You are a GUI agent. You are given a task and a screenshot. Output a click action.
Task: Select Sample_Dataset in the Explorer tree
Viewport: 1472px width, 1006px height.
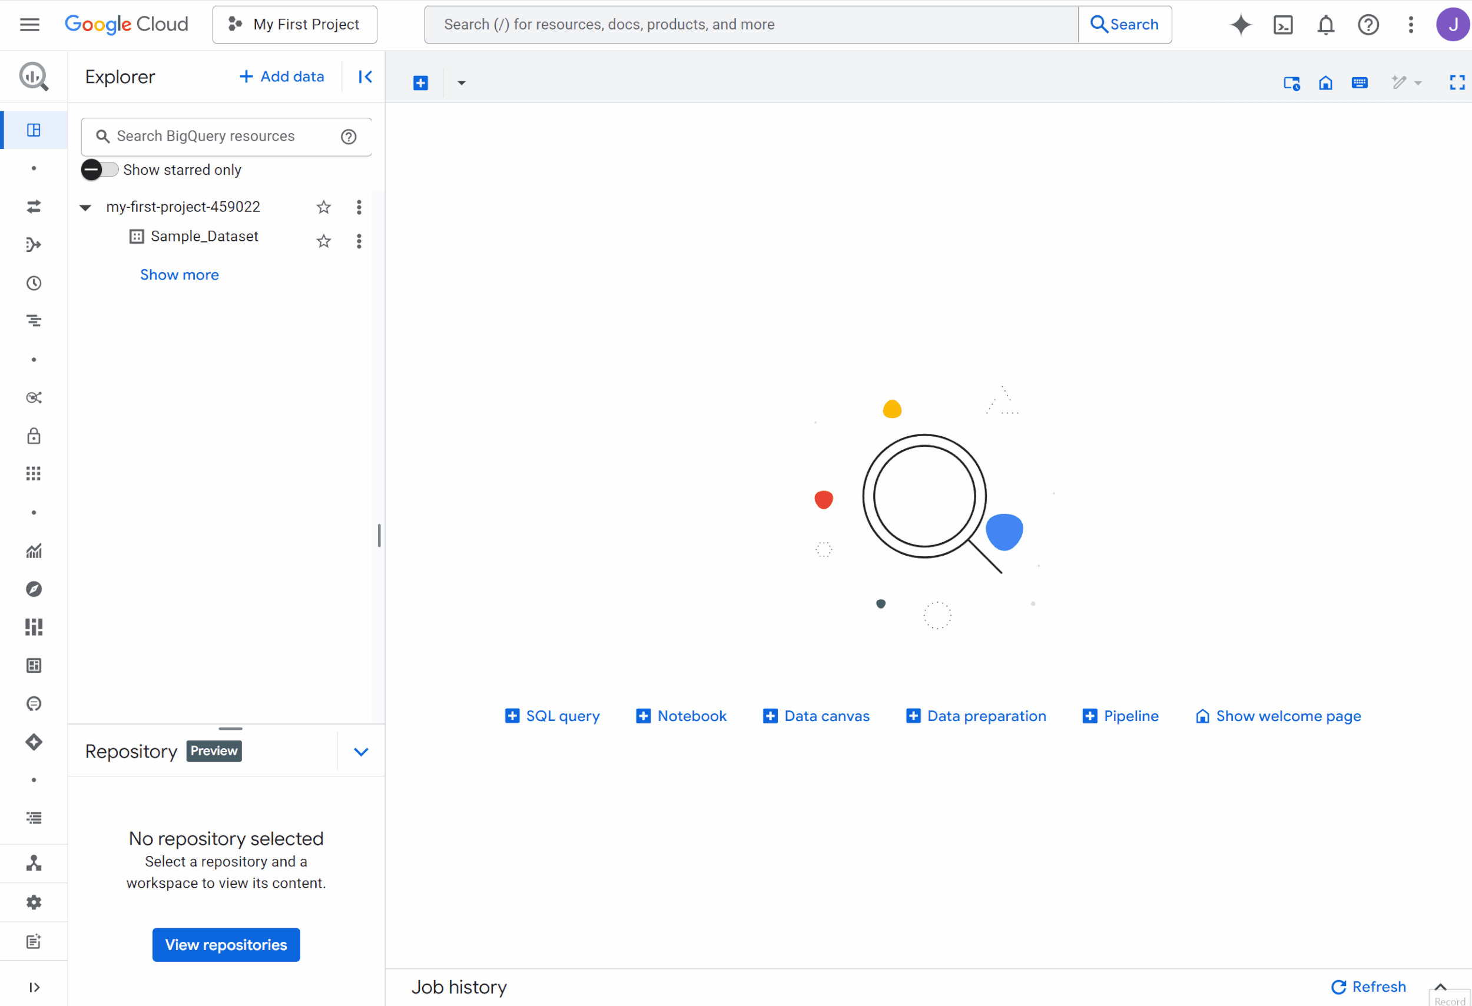[x=204, y=236]
